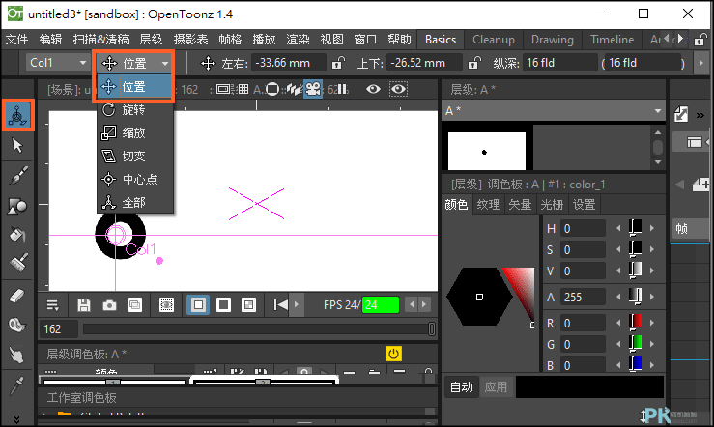Toggle Camera View in viewer bar
The width and height of the screenshot is (714, 427).
point(313,89)
